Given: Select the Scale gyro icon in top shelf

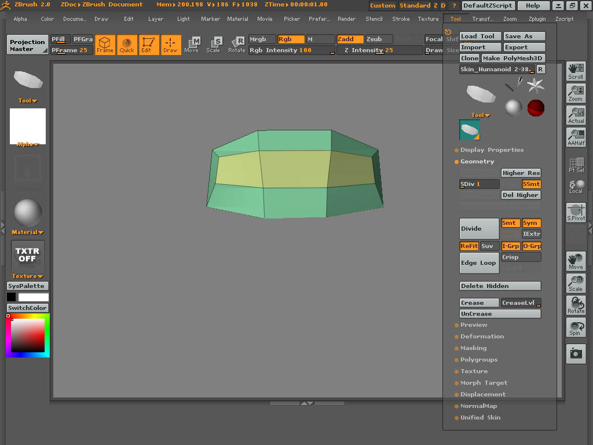Looking at the screenshot, I should 213,45.
